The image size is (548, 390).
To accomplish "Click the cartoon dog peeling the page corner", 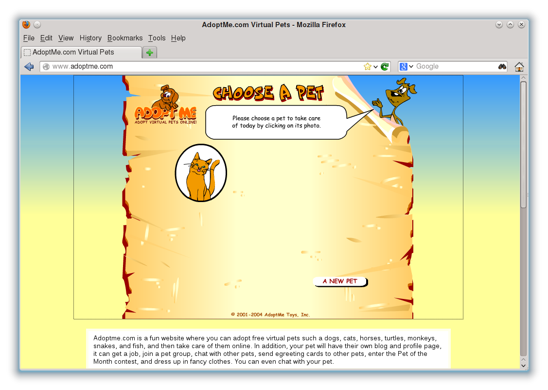I will tap(395, 102).
